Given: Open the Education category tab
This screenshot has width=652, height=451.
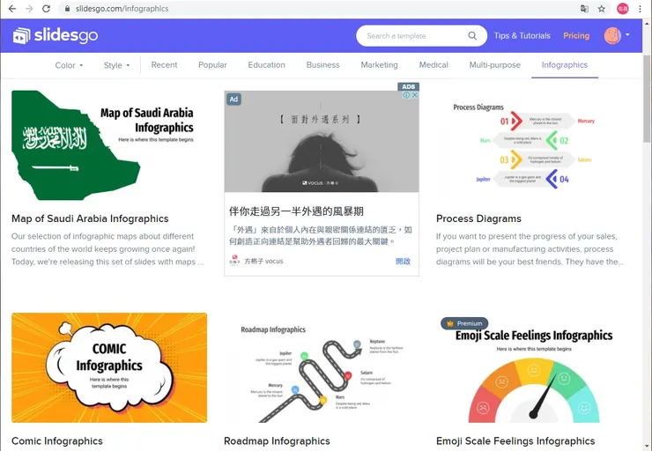Looking at the screenshot, I should coord(267,65).
